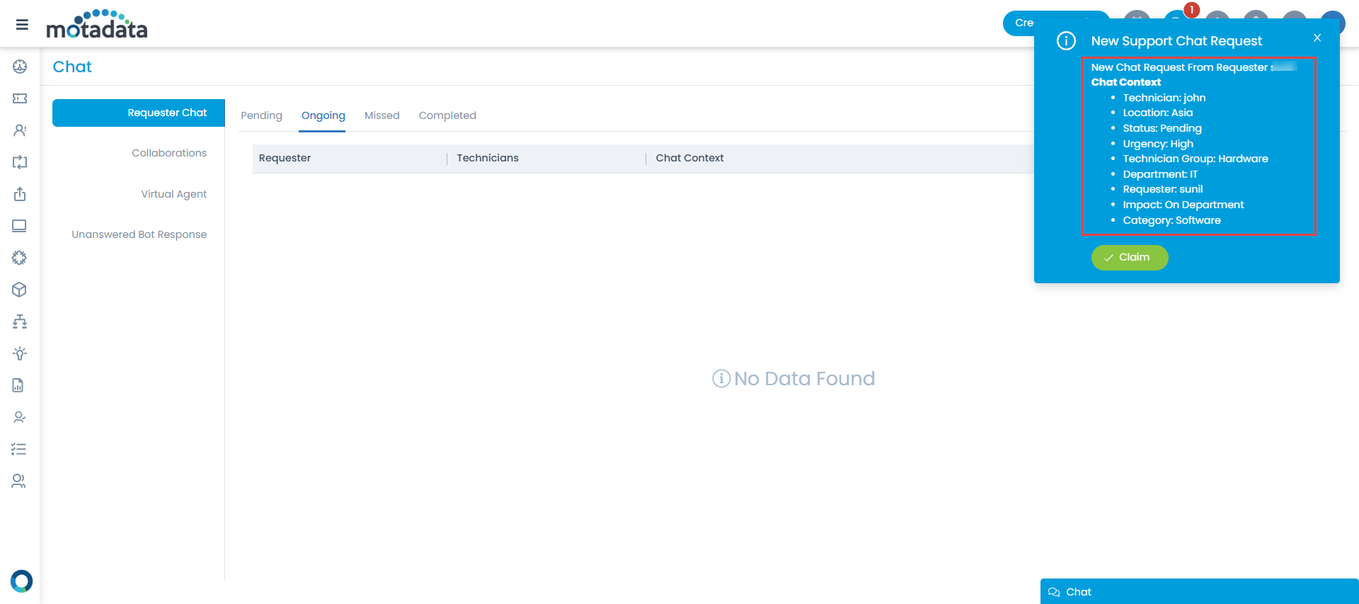
Task: Switch to the Missed tab
Action: pyautogui.click(x=382, y=115)
